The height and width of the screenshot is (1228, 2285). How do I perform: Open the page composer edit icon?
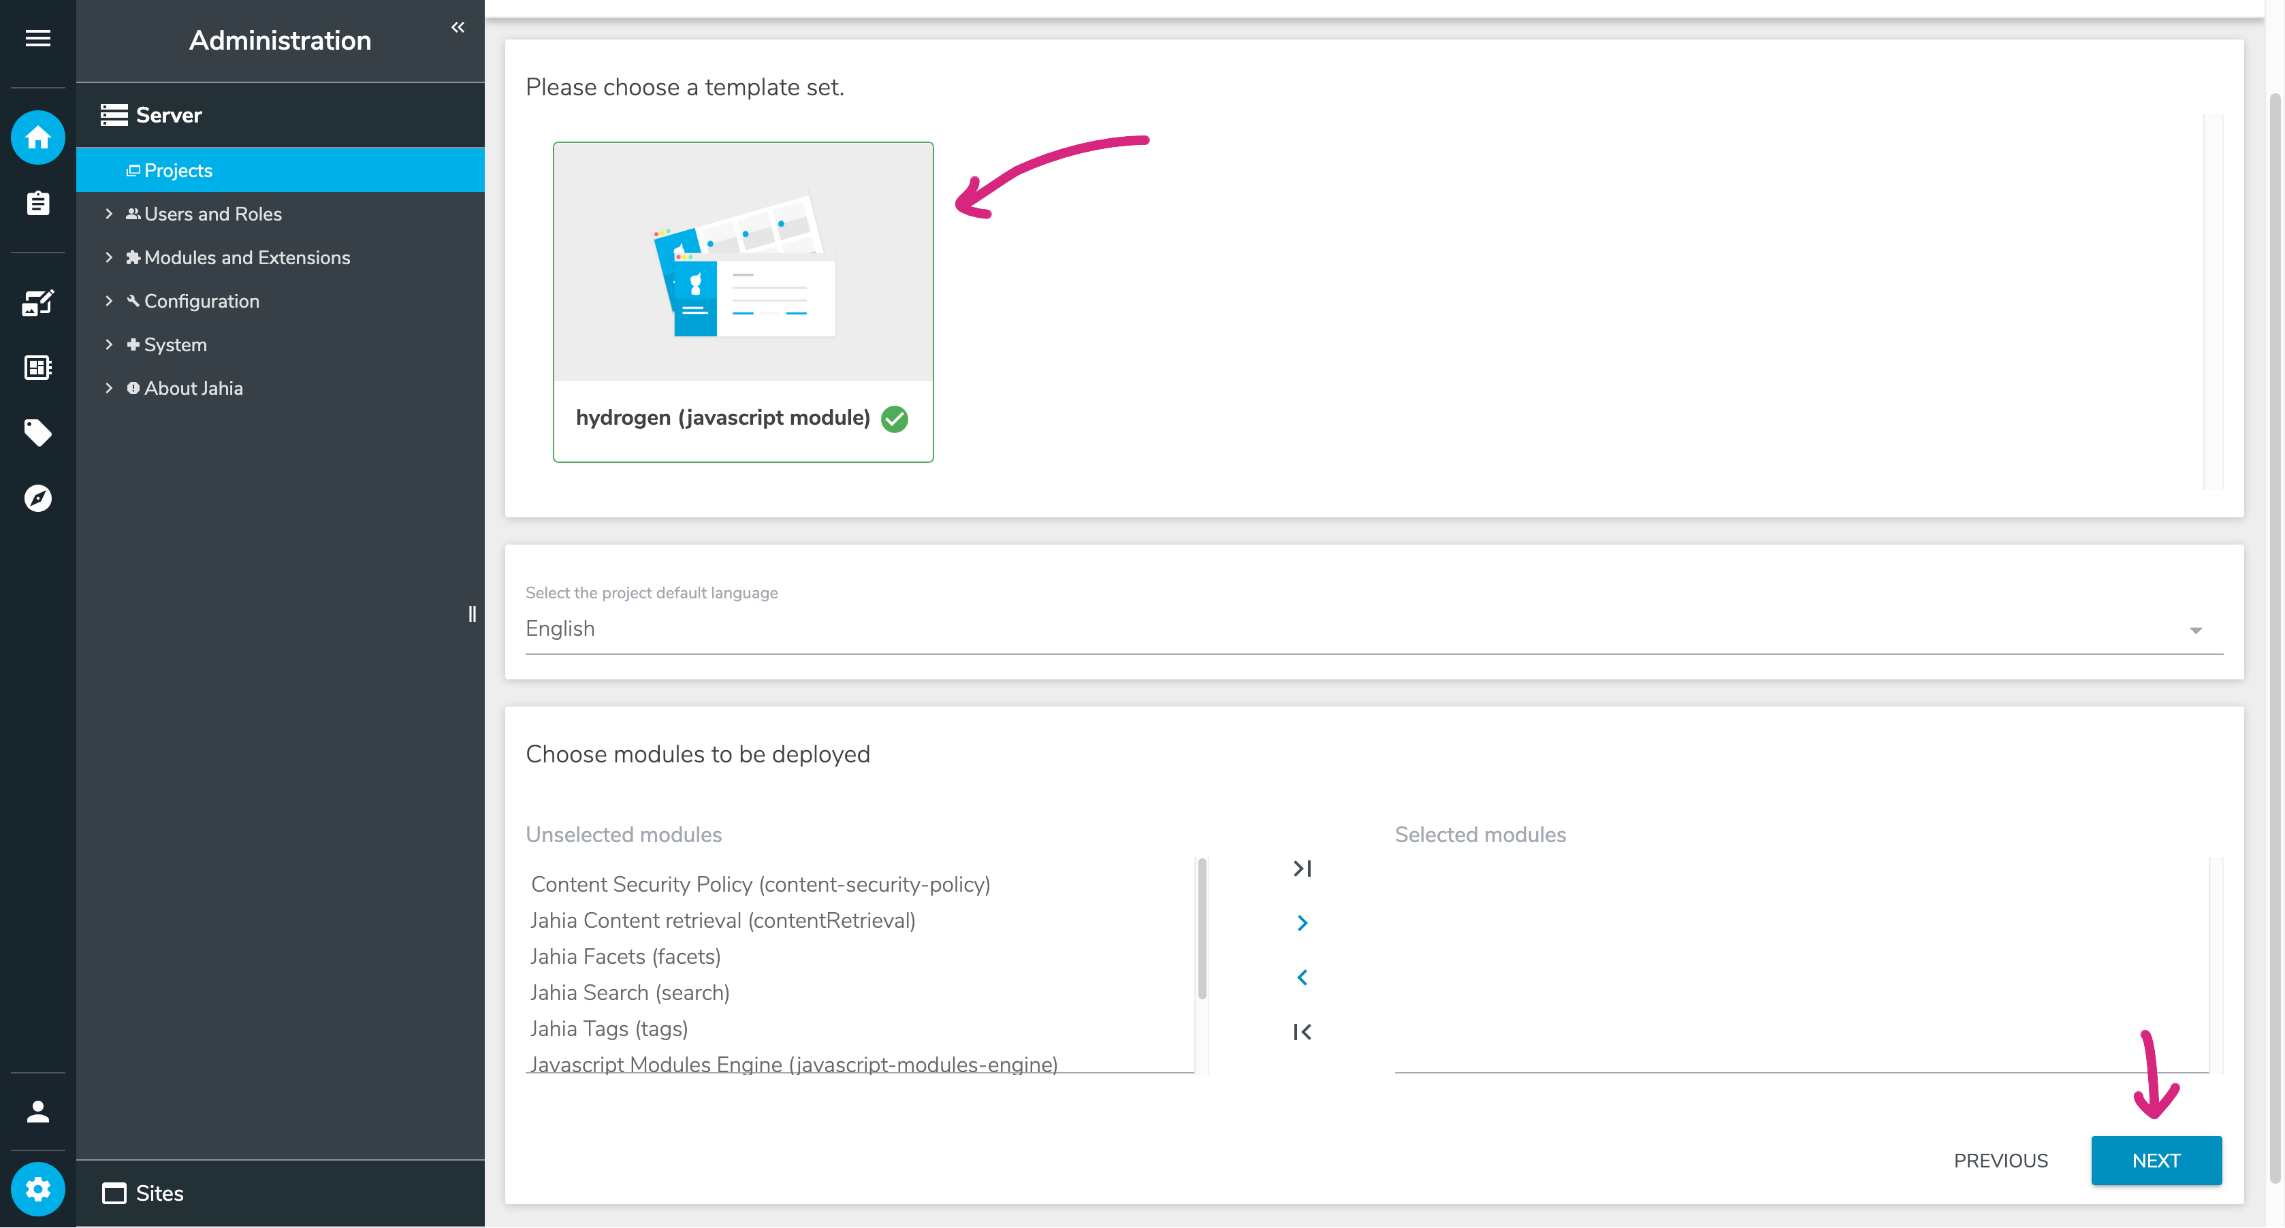37,302
